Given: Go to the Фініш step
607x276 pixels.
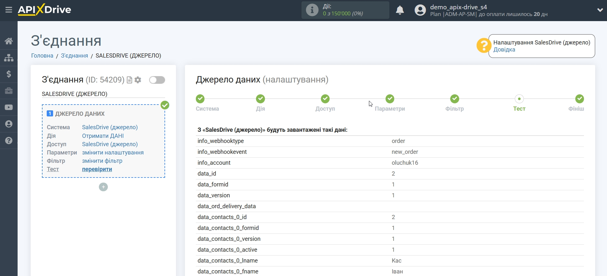Looking at the screenshot, I should [x=579, y=99].
